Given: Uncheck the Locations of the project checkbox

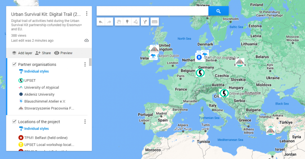Looking at the screenshot, I should coord(14,122).
